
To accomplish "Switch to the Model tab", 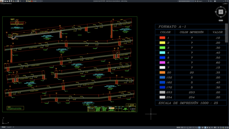I will pos(4,127).
